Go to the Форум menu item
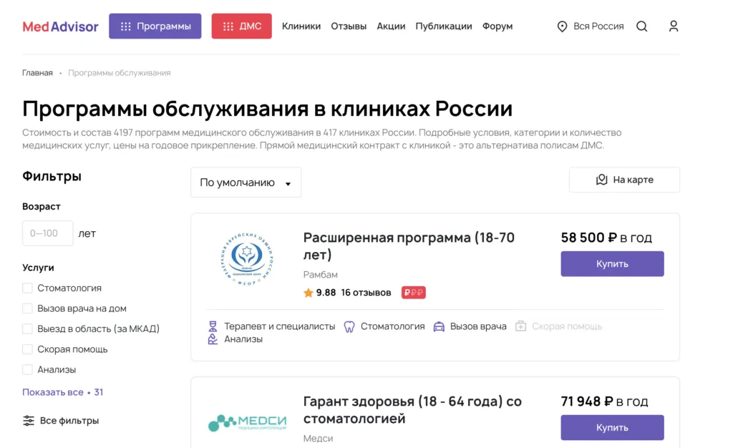The height and width of the screenshot is (448, 733). point(497,26)
